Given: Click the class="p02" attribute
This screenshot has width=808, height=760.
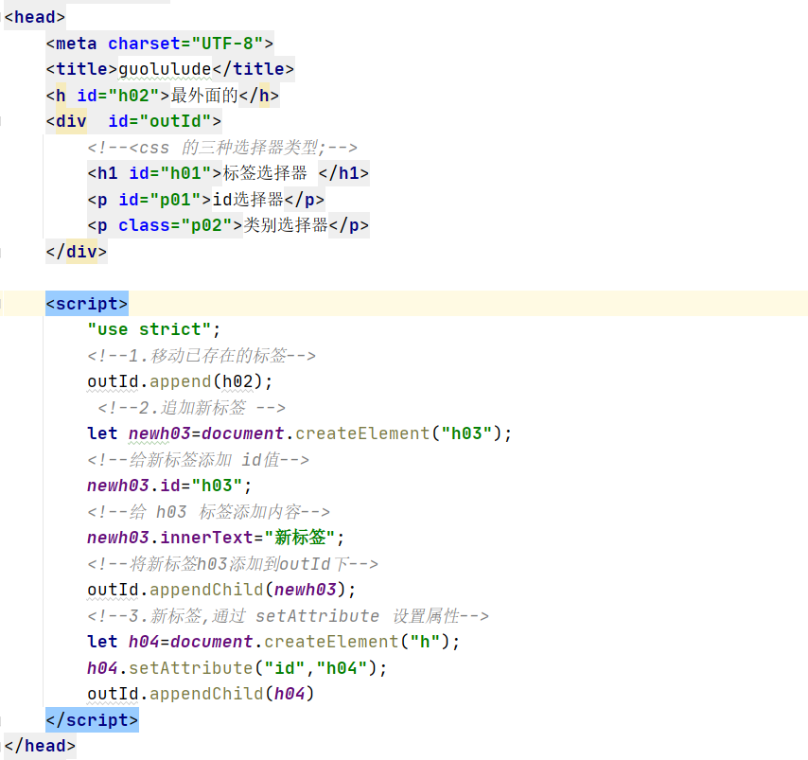Looking at the screenshot, I should pos(175,225).
